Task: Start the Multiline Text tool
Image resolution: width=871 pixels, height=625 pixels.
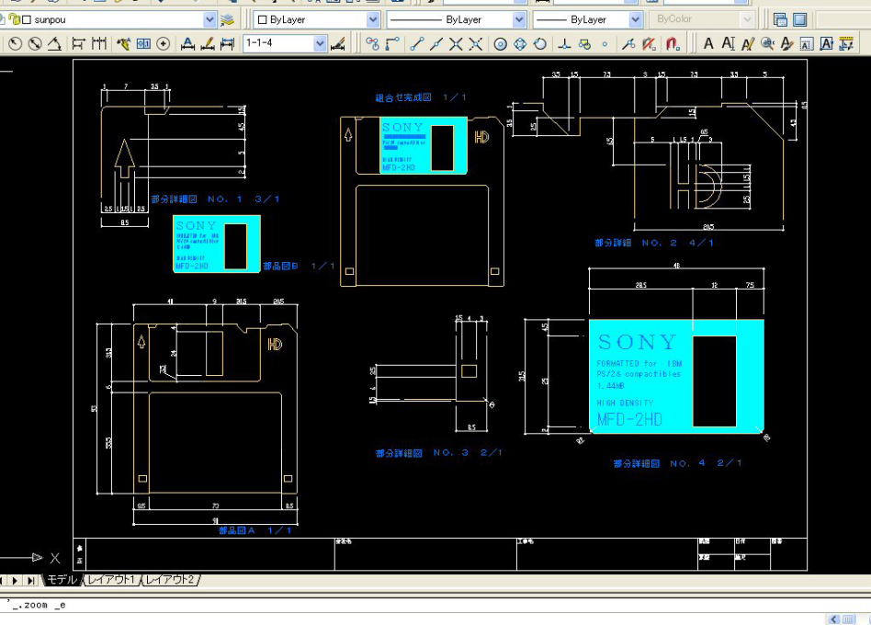Action: [x=708, y=43]
